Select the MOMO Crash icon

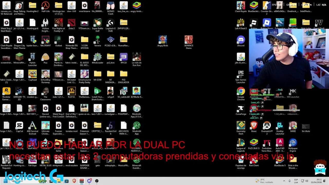(111, 8)
